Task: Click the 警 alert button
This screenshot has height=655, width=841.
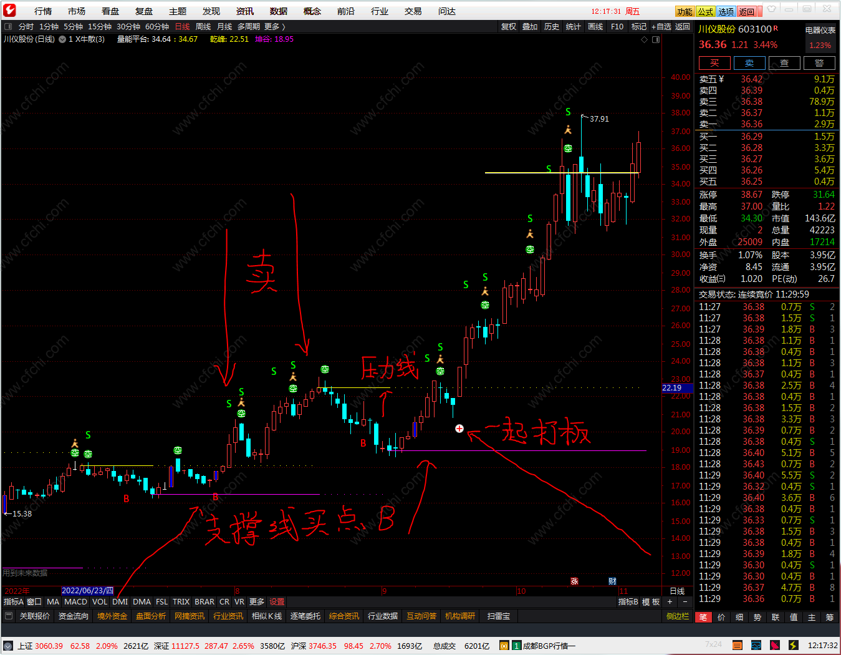Action: coord(819,63)
